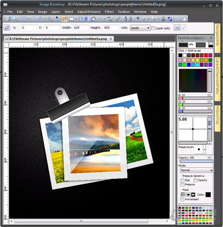The height and width of the screenshot is (227, 223).
Task: Expand the marquee tool options arrow
Action: (29, 19)
